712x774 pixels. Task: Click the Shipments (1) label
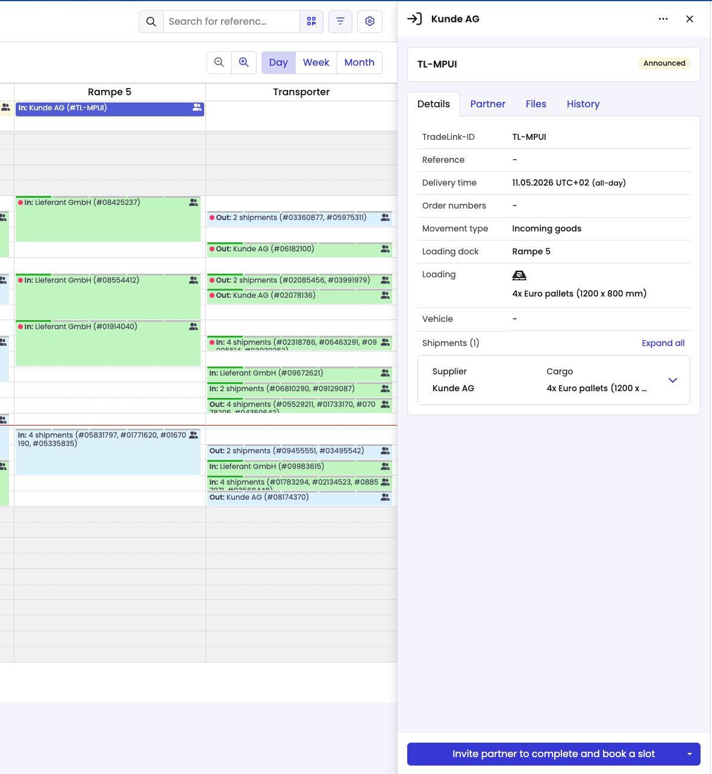click(x=451, y=343)
